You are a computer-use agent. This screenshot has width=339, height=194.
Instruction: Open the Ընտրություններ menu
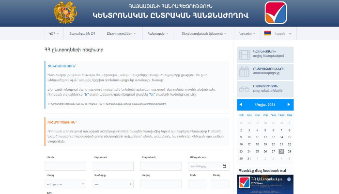click(122, 33)
